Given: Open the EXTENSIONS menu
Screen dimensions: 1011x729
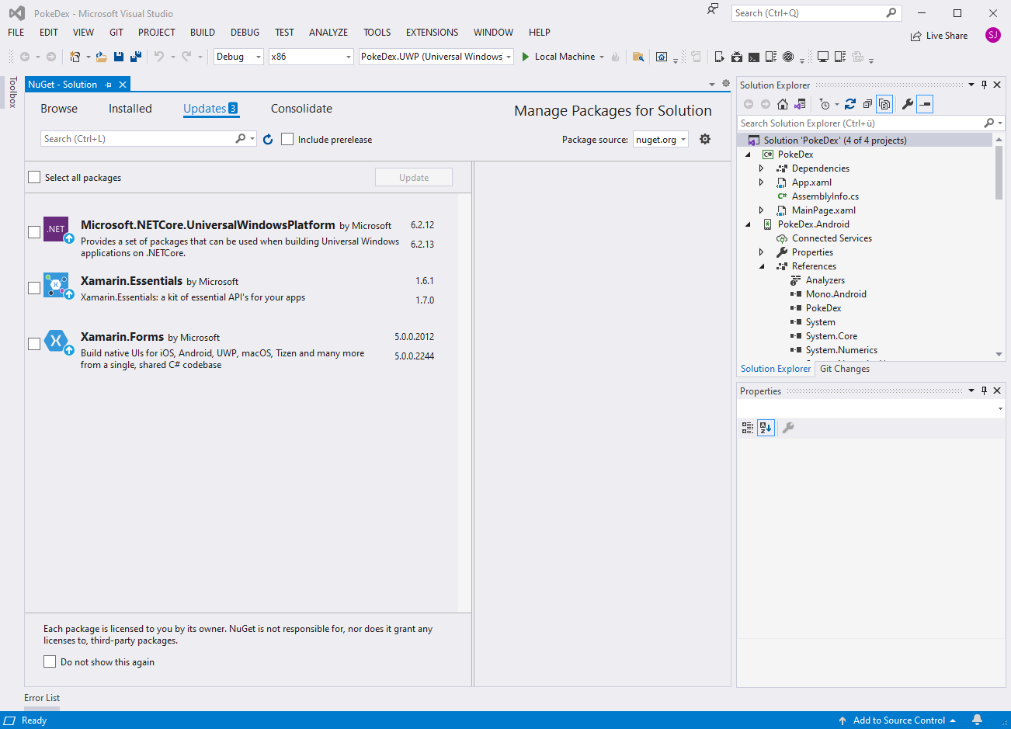Looking at the screenshot, I should click(x=432, y=33).
